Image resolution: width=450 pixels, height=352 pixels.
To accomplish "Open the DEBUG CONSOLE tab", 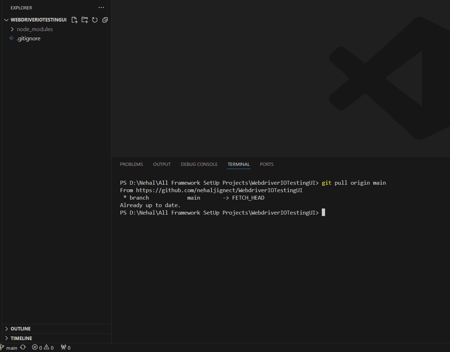I will 199,164.
